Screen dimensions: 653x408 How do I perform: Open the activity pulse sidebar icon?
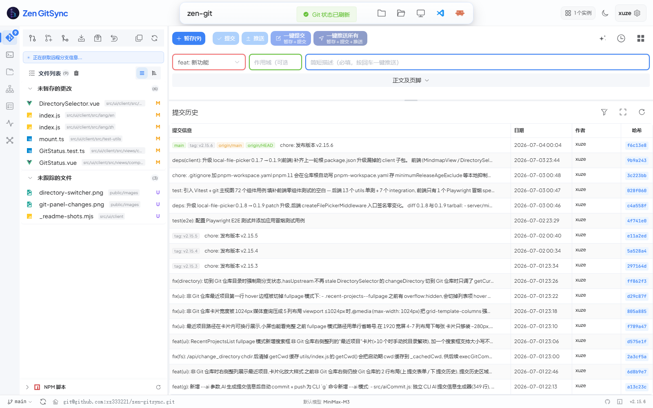pos(10,123)
